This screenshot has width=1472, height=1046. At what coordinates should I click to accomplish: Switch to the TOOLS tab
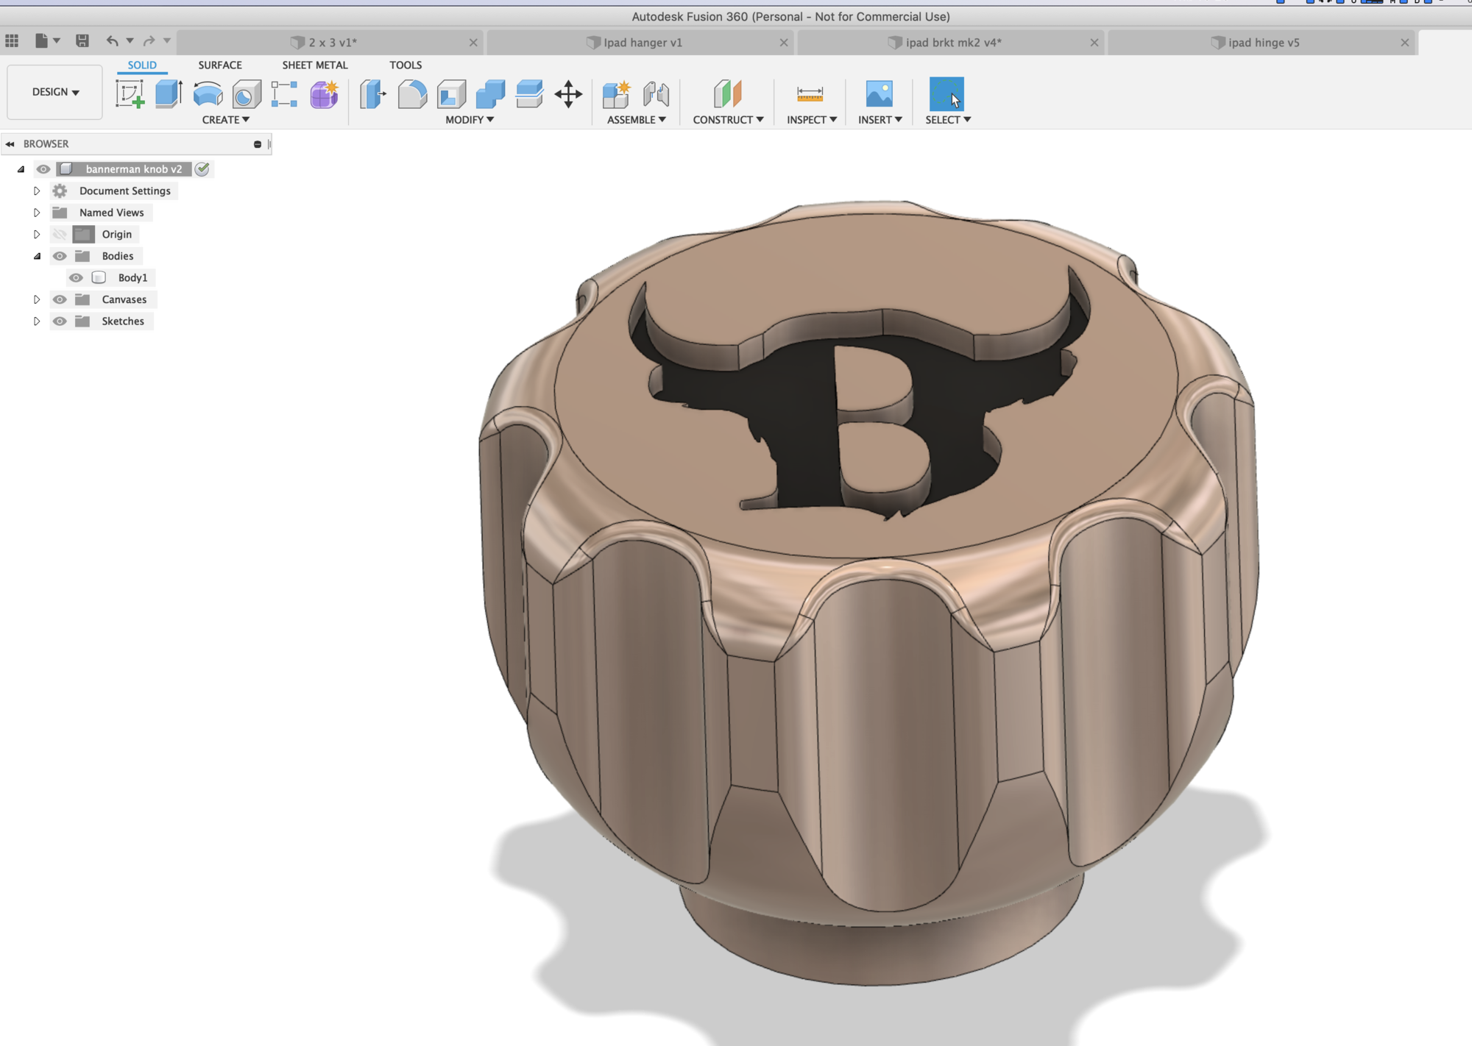(x=406, y=65)
